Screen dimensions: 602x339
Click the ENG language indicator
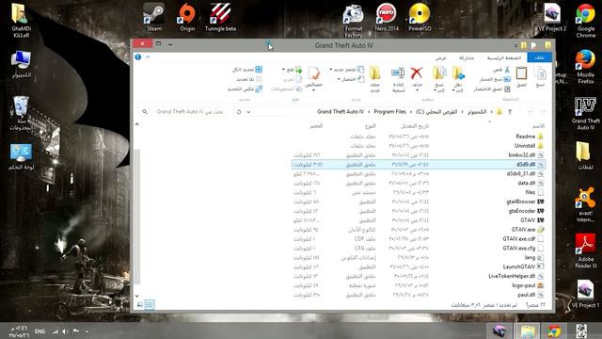click(x=40, y=331)
